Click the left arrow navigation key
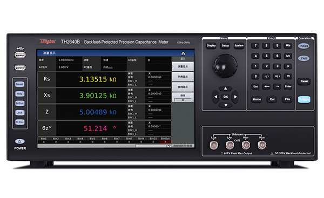 point(215,97)
